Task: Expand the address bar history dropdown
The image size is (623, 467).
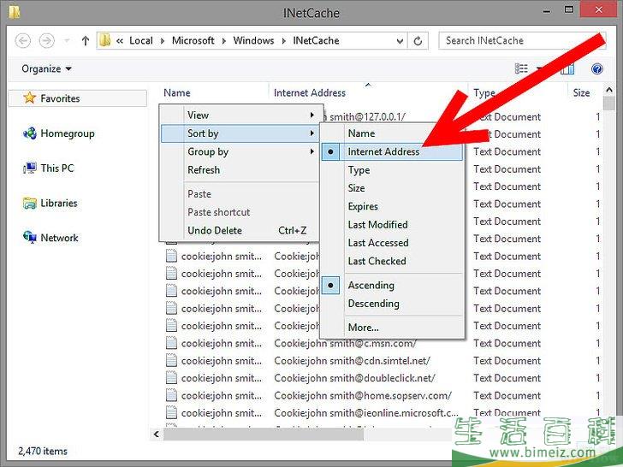Action: (400, 40)
